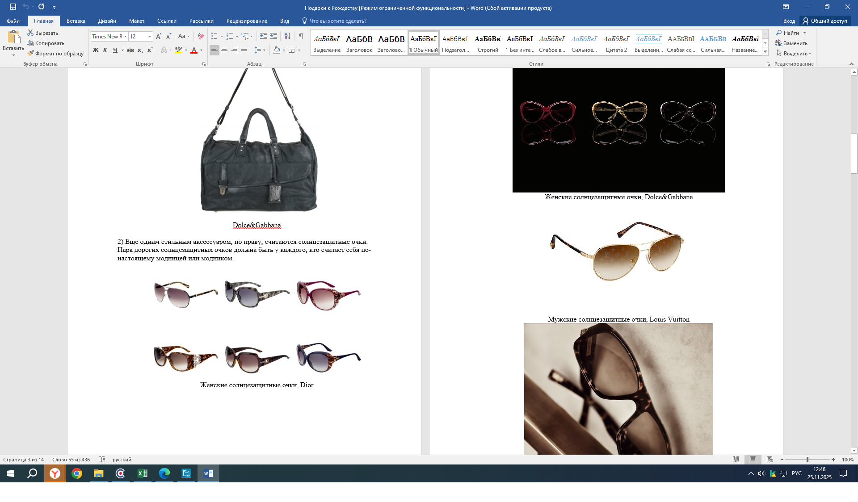Viewport: 858px width, 502px height.
Task: Open the Times New Roman font dropdown
Action: (126, 37)
